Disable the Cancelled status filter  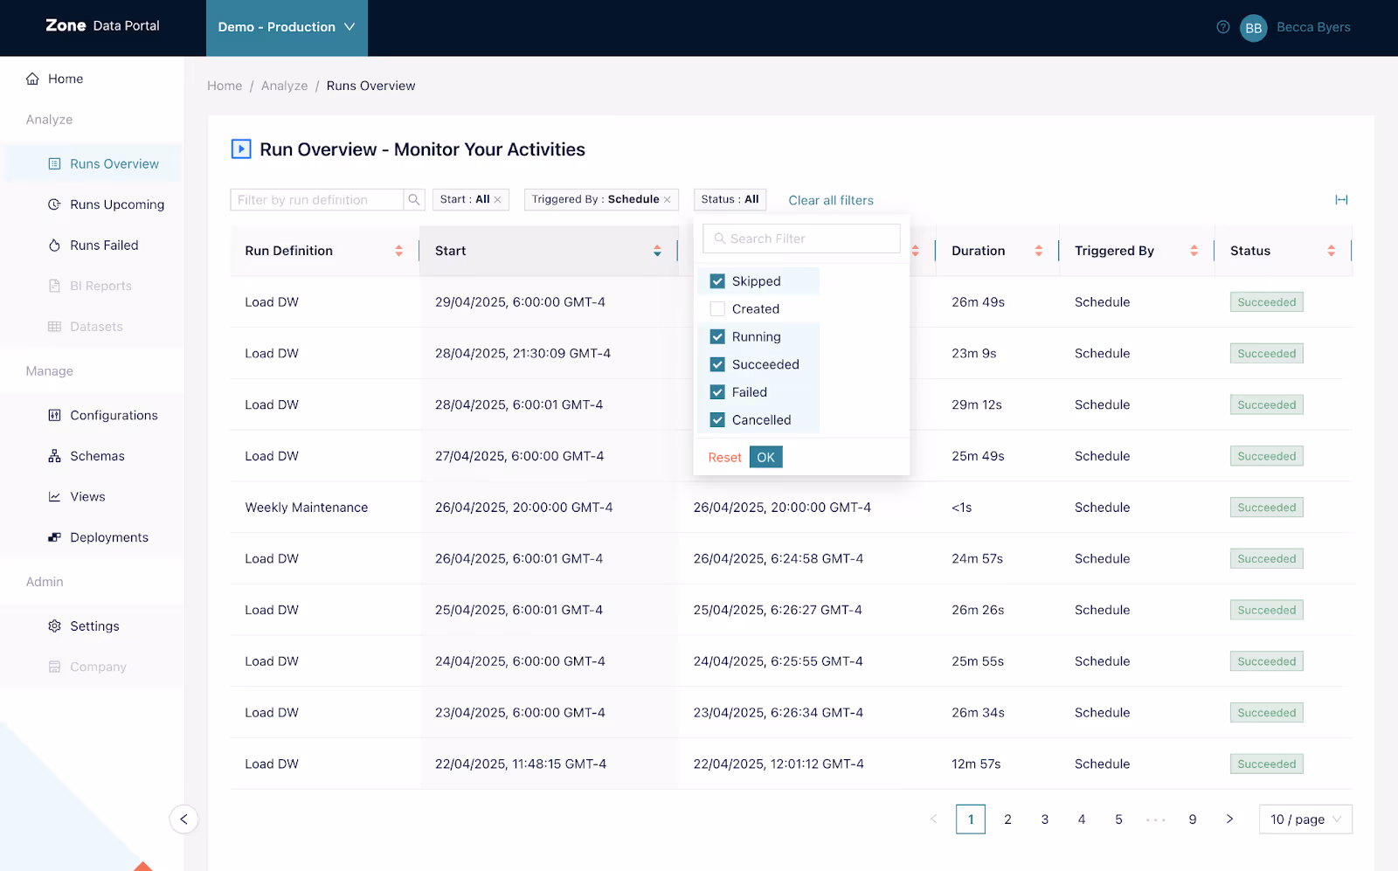click(x=716, y=419)
